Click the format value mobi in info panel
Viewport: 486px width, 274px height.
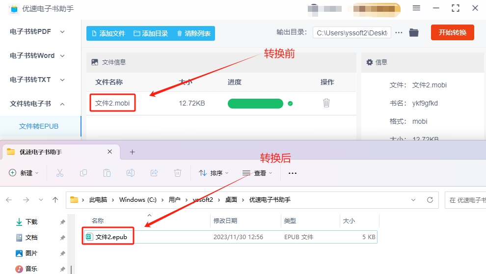[420, 121]
